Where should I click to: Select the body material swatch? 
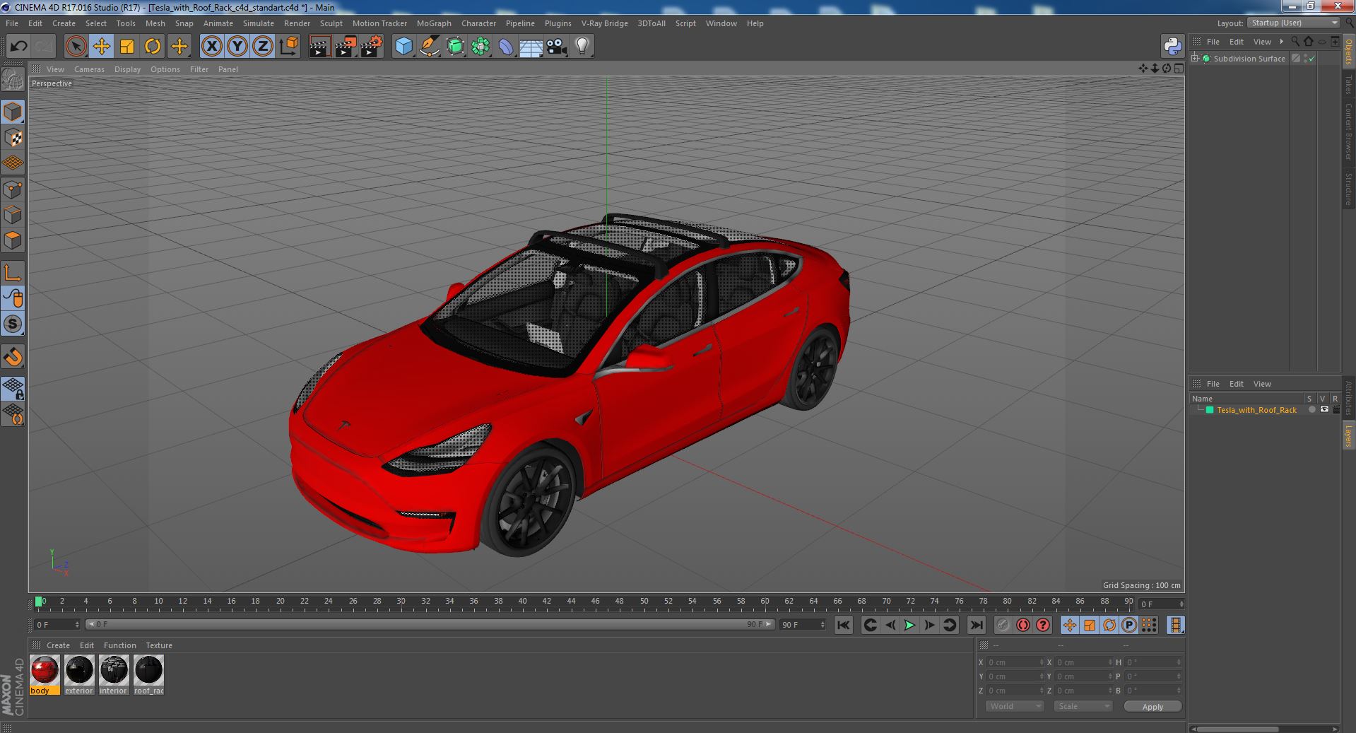(x=45, y=675)
